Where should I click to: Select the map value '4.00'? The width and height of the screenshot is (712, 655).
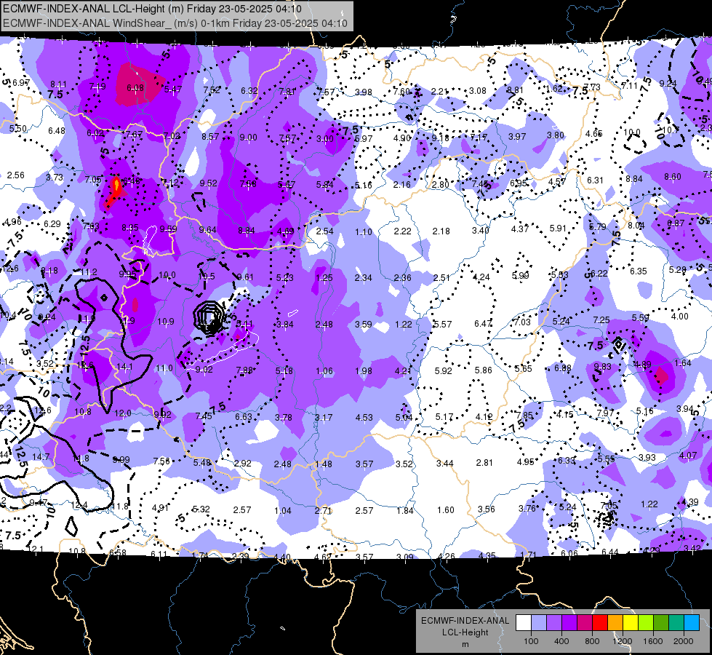pos(679,317)
